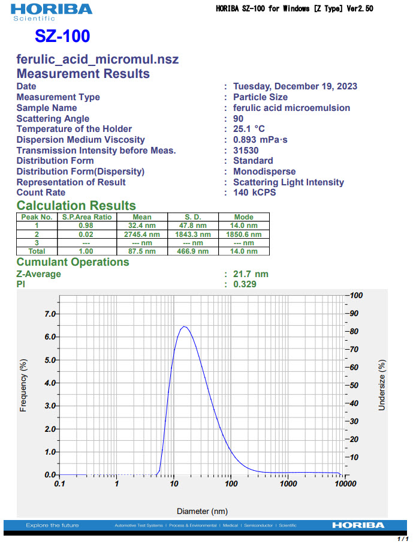Click the white HORIBA logo in footer

coord(358,525)
